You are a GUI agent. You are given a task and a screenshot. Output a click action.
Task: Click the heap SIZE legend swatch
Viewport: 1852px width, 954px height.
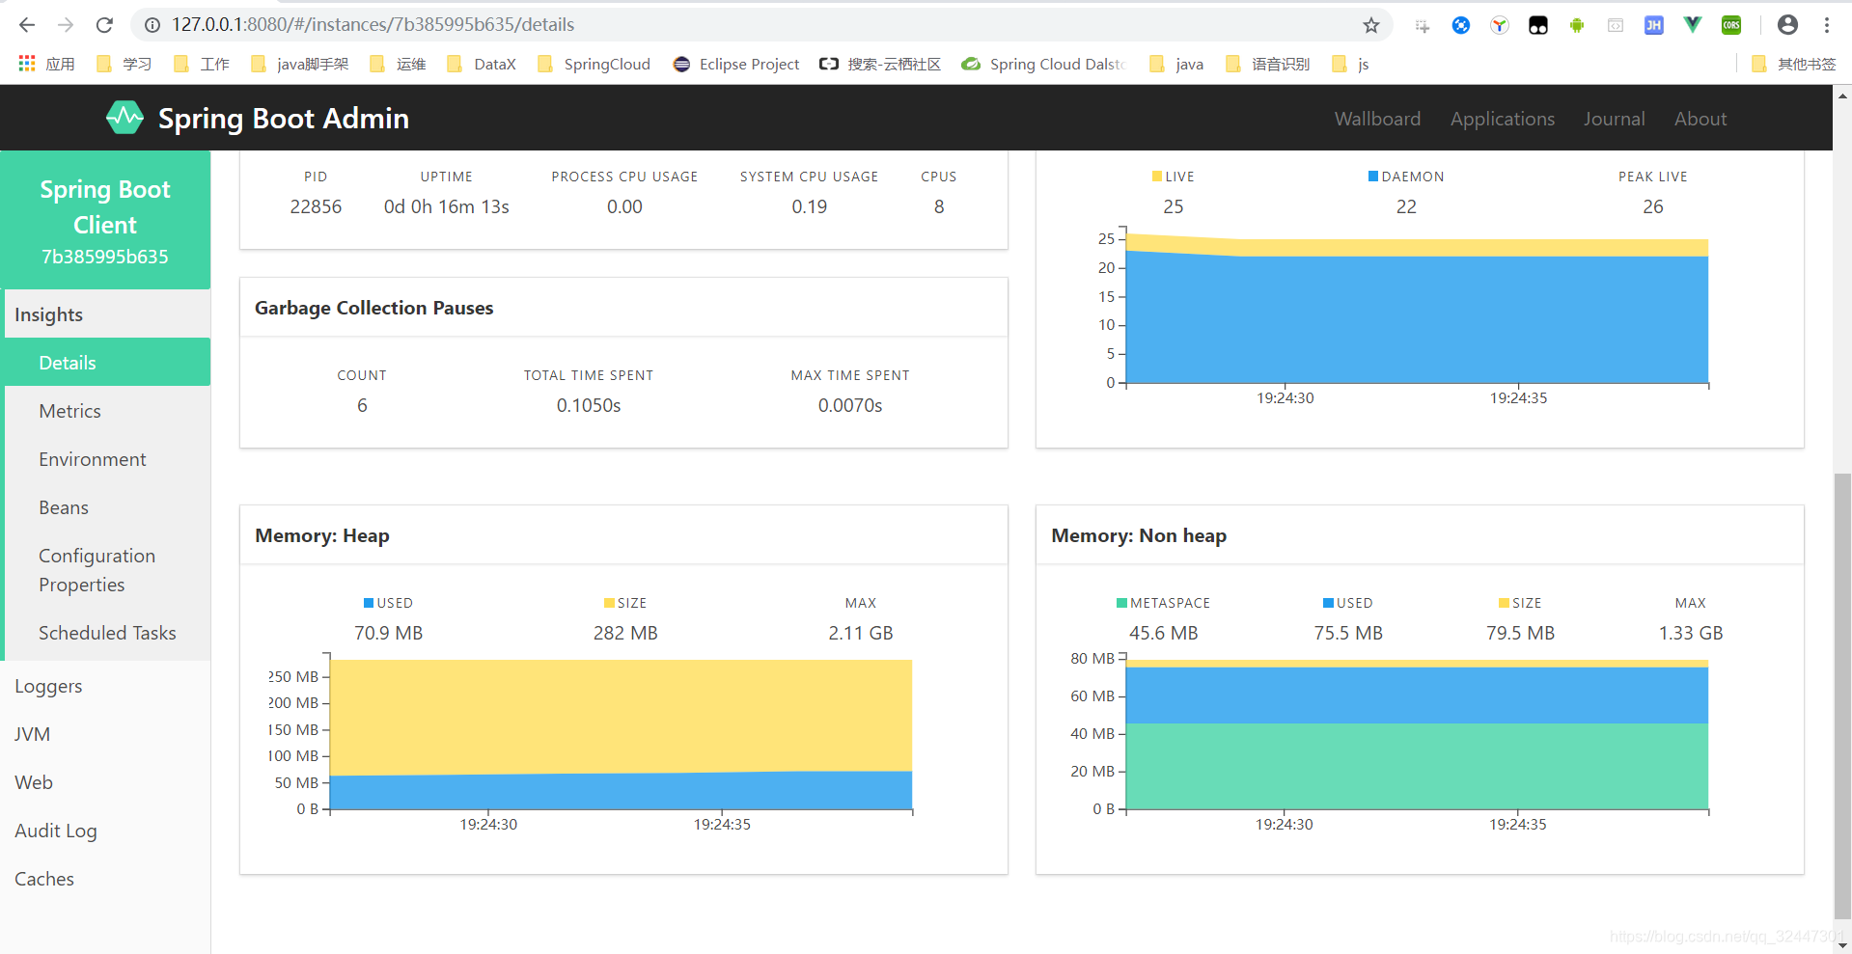(609, 603)
